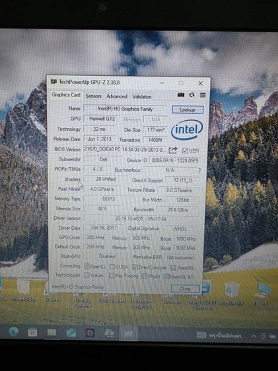This screenshot has width=278, height=371.
Task: Select the Google Chrome desktop shortcut
Action: pos(83,300)
